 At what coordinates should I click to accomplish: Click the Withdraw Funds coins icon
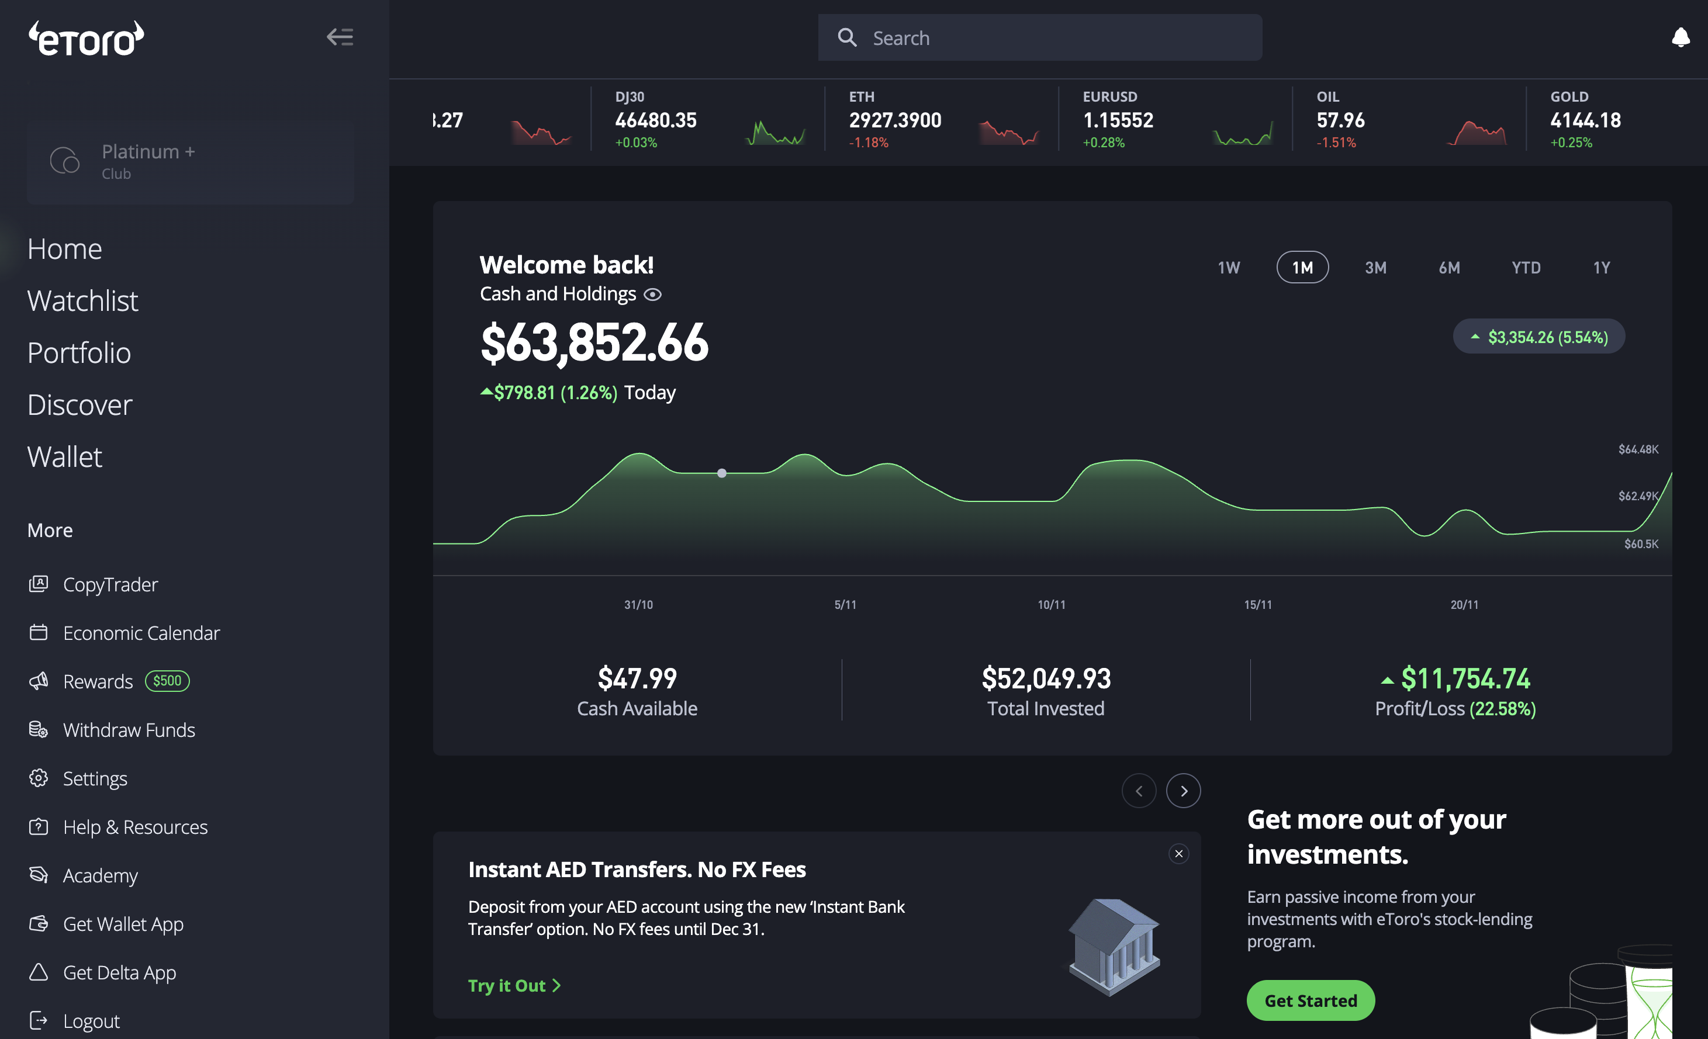pyautogui.click(x=39, y=729)
